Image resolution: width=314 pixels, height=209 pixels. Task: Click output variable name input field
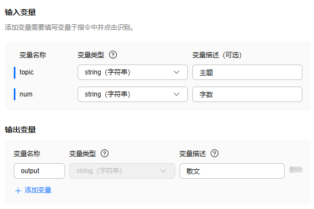point(39,171)
